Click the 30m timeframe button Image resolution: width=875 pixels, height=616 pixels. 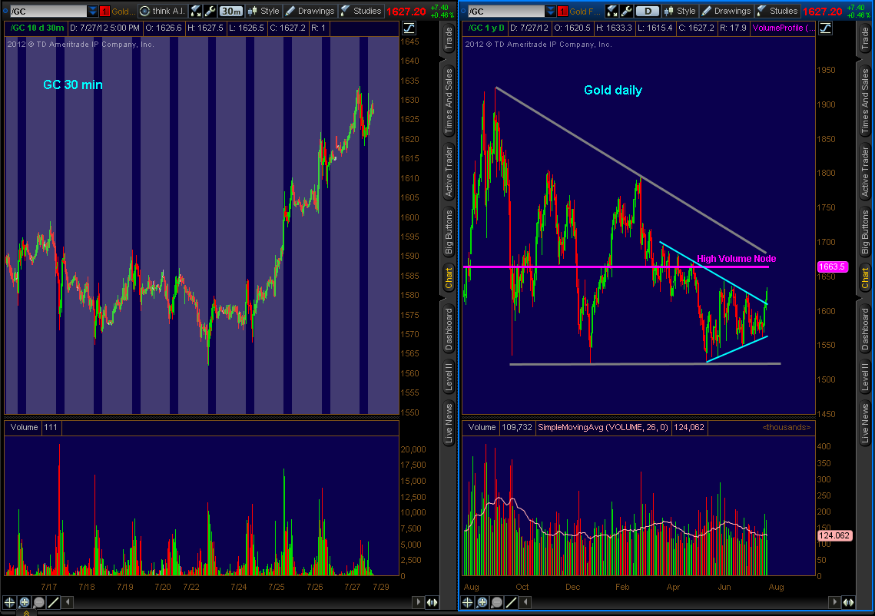click(x=230, y=11)
